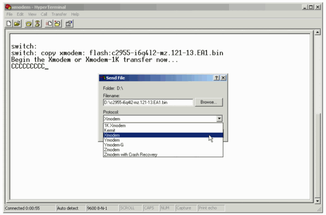Click the terminal scrollbar up arrow
Screen dimensions: 326x215
tap(317, 32)
